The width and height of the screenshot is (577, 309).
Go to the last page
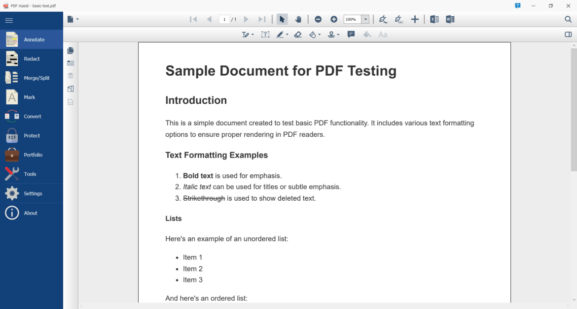pos(261,19)
